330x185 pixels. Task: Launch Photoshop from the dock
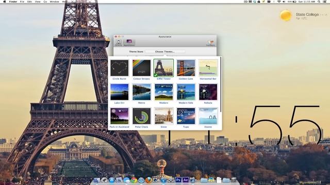[178, 180]
